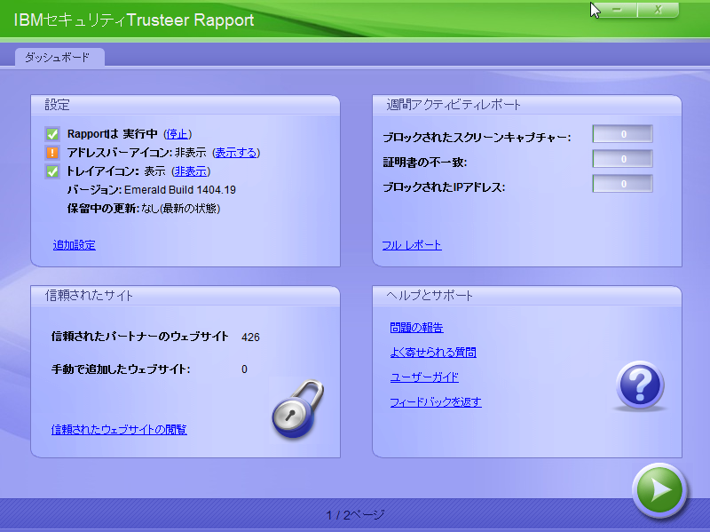The height and width of the screenshot is (532, 710).
Task: Open the 追加設定 link
Action: [x=75, y=245]
